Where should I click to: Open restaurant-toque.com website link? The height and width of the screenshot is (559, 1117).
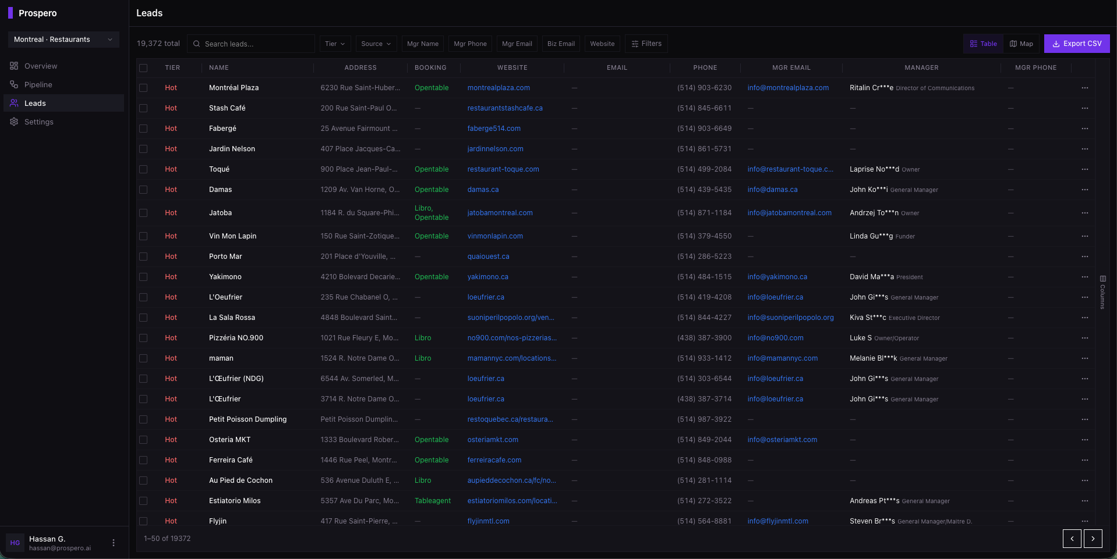(x=503, y=169)
